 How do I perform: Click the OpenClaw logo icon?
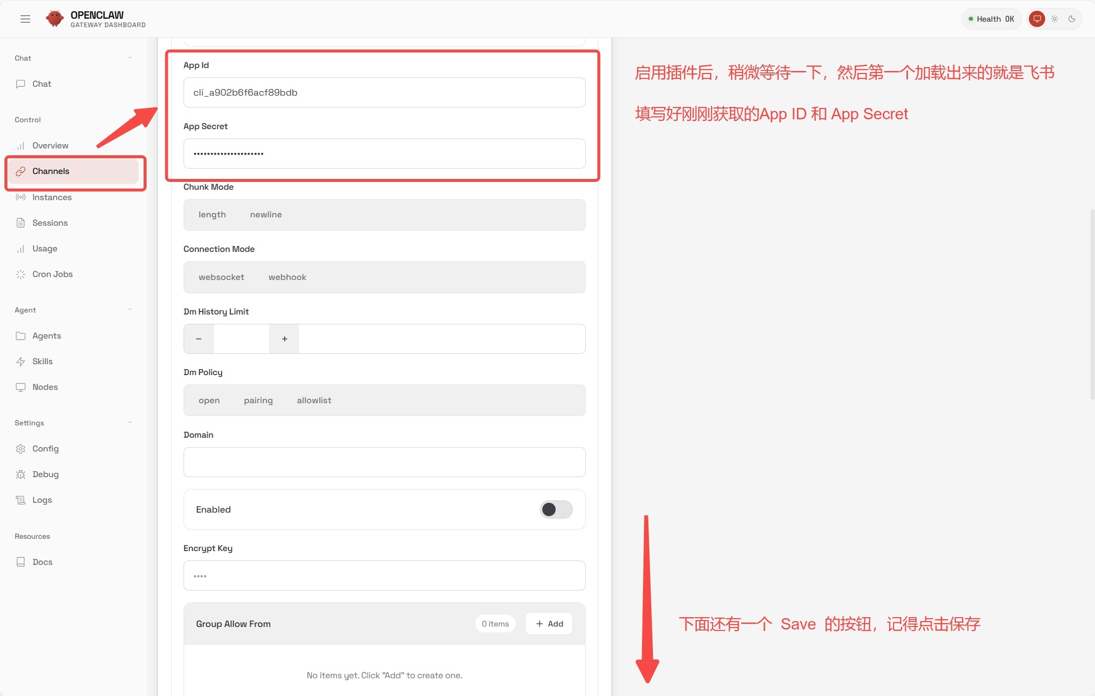tap(54, 19)
